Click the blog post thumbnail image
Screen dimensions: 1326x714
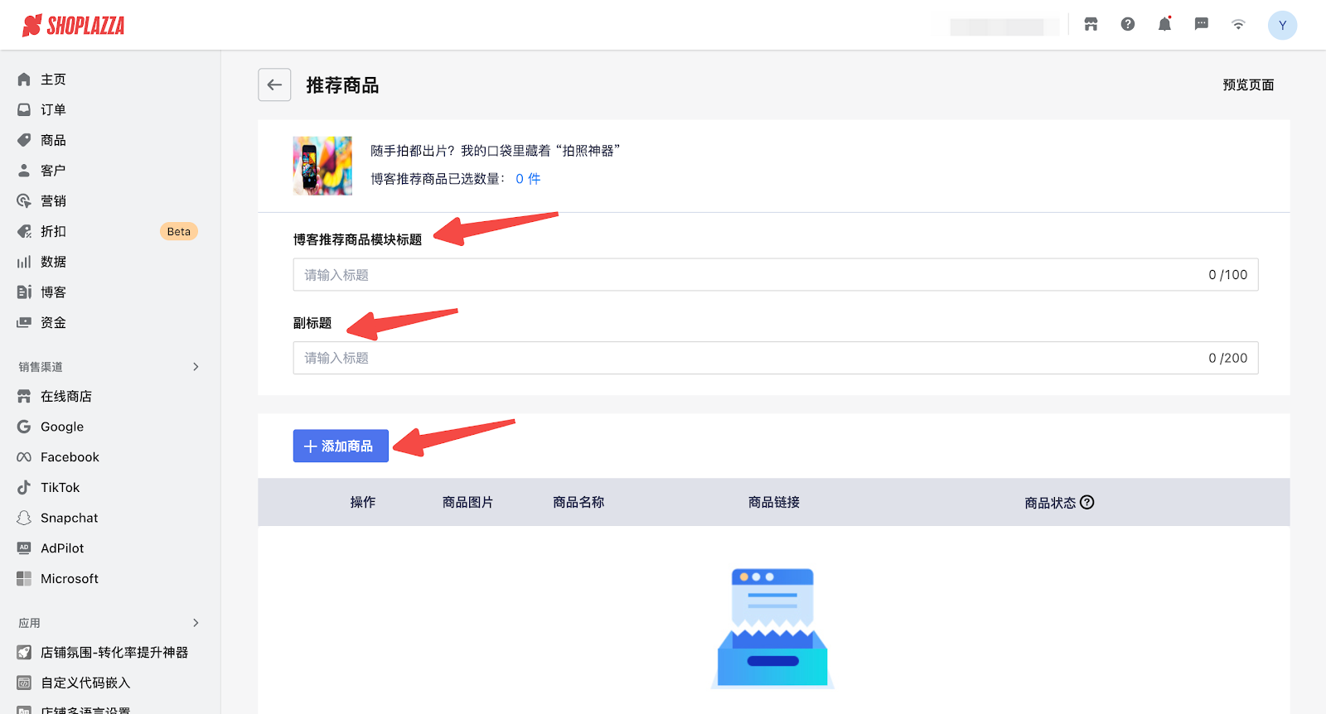pos(322,166)
